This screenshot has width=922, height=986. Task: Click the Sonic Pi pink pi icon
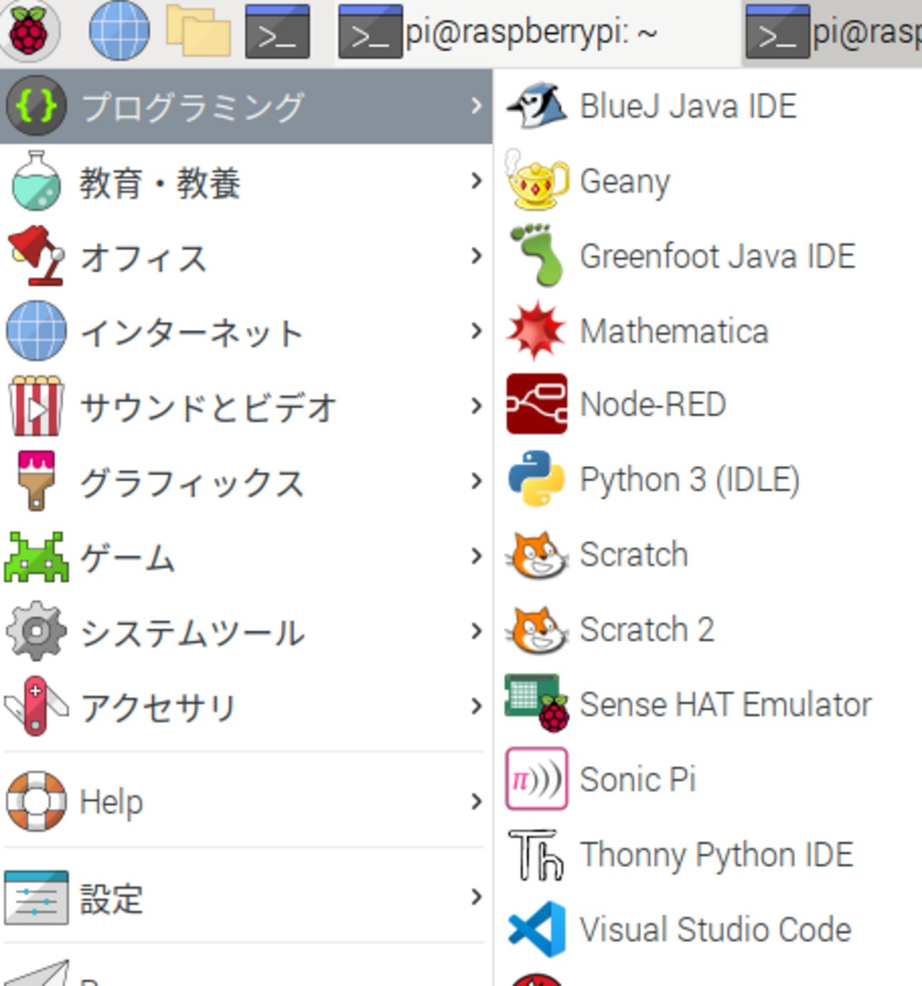[x=537, y=779]
